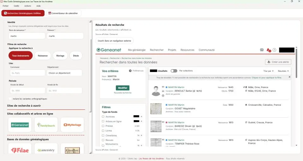303x161 pixels.
Task: Click the left panel vertical scrollbar
Action: point(91,76)
